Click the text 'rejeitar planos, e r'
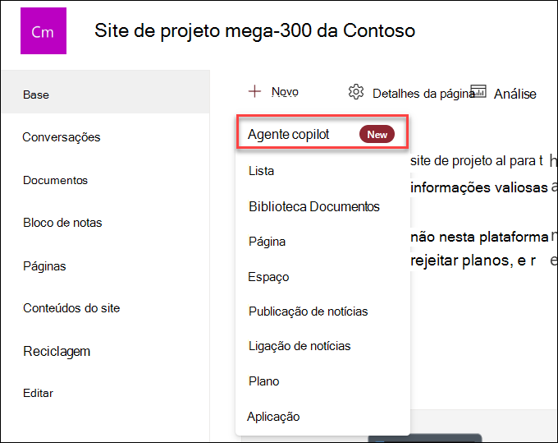Viewport: 558px width, 443px height. click(x=473, y=261)
